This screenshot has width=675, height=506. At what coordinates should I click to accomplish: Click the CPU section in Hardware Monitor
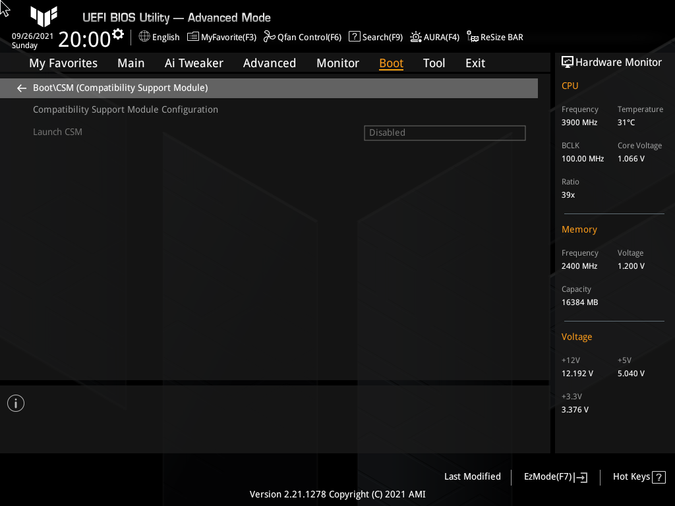570,85
